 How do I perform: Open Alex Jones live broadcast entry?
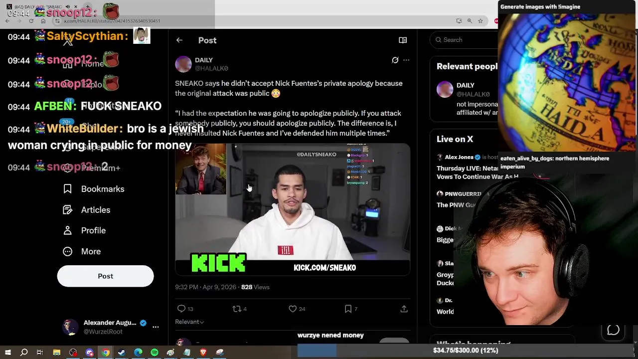469,167
